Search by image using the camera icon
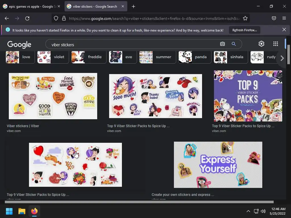Screen dimensions: 291x218 pyautogui.click(x=222, y=44)
